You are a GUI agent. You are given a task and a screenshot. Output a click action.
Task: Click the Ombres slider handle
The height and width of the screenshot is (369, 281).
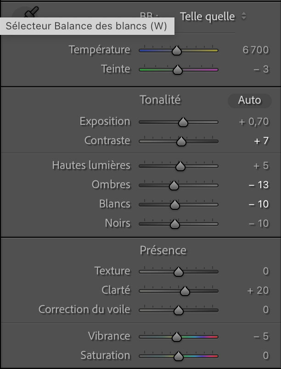pos(174,186)
